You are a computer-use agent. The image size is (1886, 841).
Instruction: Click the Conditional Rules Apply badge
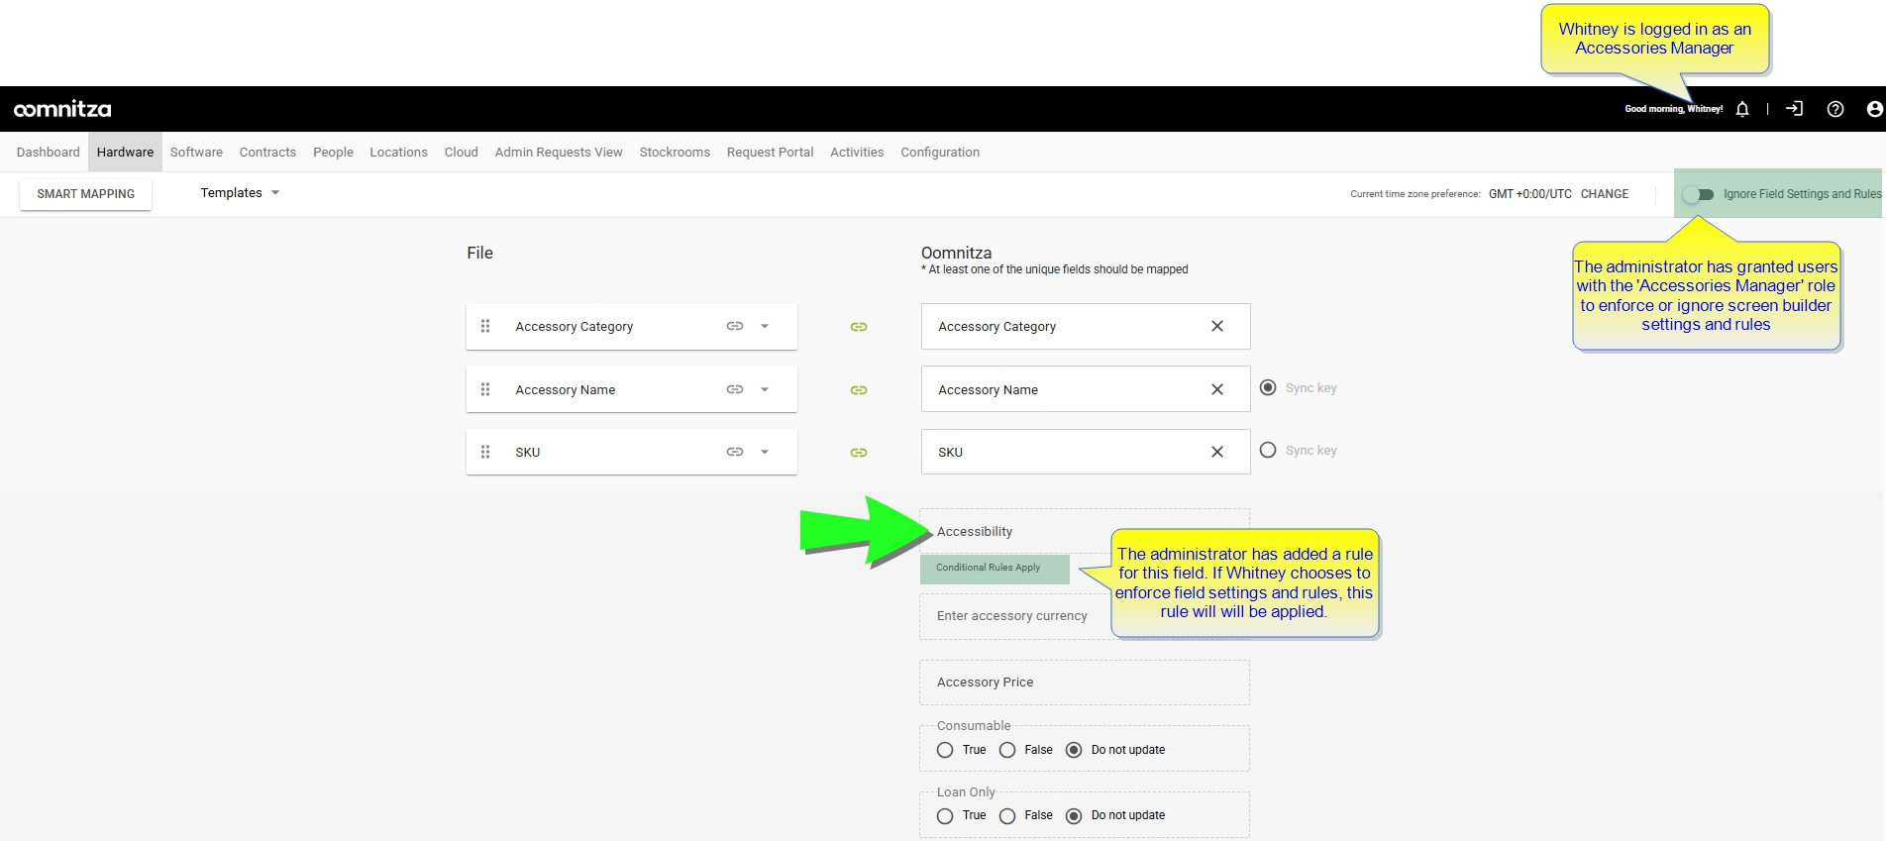click(x=995, y=568)
